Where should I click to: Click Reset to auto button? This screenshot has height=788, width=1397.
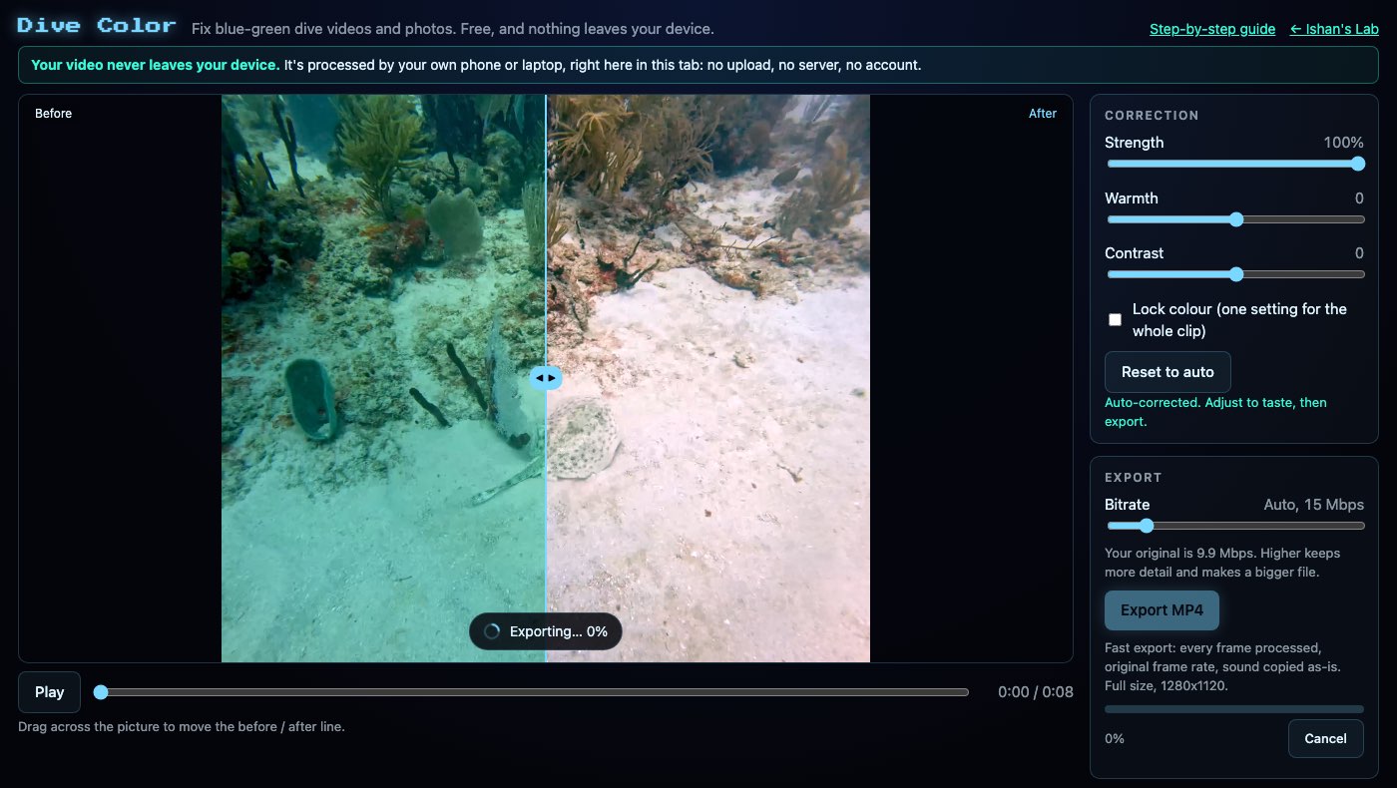[x=1167, y=372]
